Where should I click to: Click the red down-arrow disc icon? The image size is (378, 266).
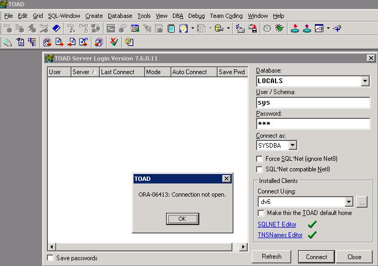(295, 28)
